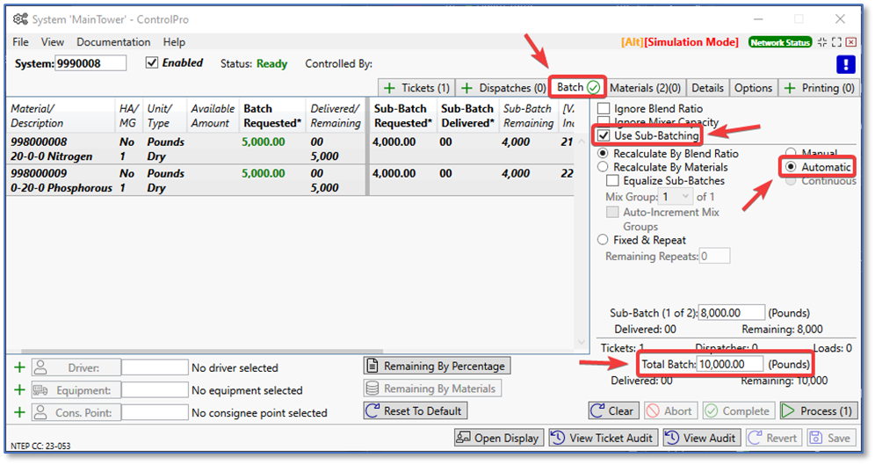Viewport: 875px width, 465px height.
Task: Click the View Ticket Audit button
Action: click(601, 438)
